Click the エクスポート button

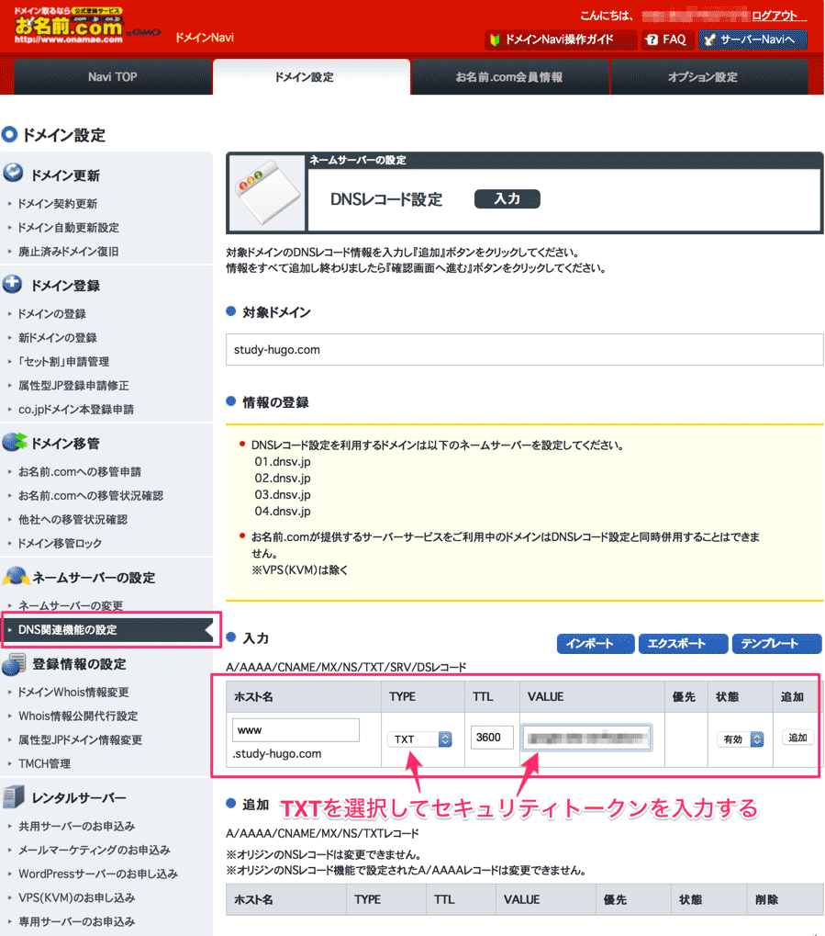683,644
